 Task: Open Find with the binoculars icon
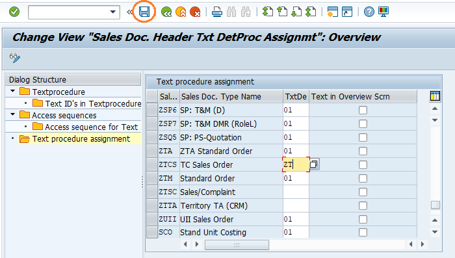tap(231, 12)
